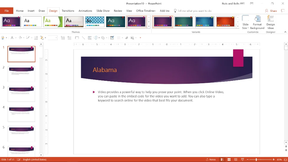Click the merge shapes icon
Viewport: 288px width, 162px height.
(x=96, y=38)
